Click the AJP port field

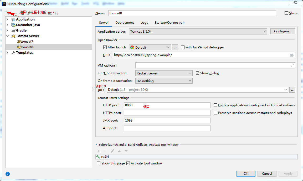pyautogui.click(x=167, y=128)
